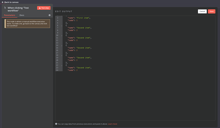Collapse the code fold at line 10
Viewport: 220px width, 128px height.
(x=62, y=35)
